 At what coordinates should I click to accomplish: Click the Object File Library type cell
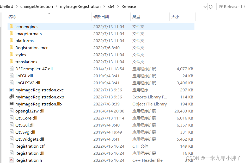[x=150, y=104]
